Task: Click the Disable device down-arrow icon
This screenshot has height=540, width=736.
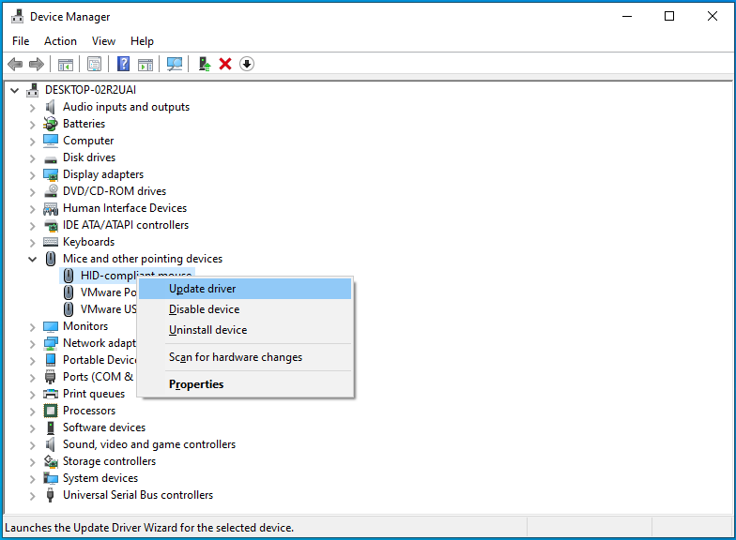Action: click(x=247, y=64)
